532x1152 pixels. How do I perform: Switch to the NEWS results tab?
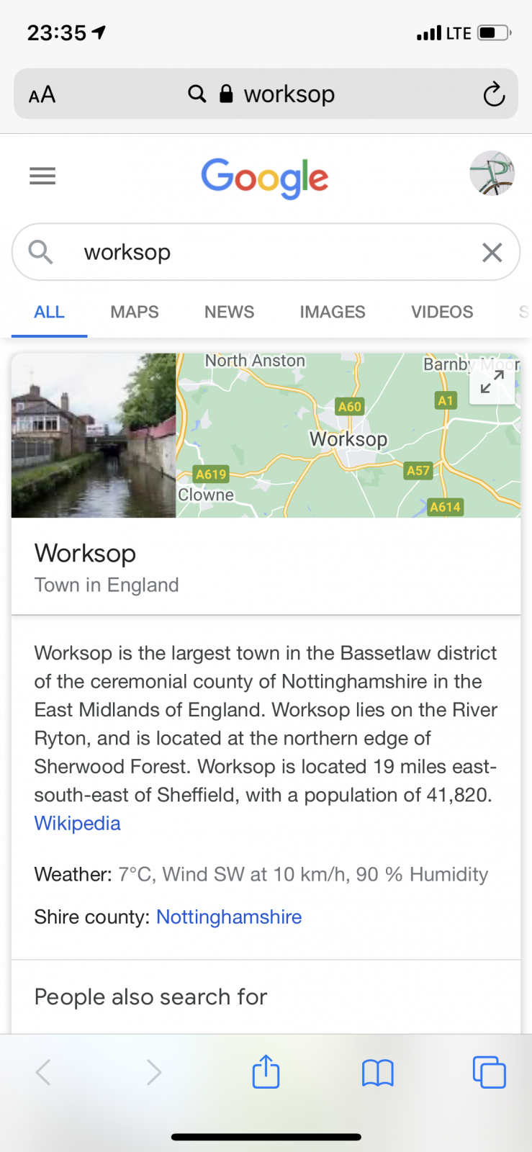tap(229, 312)
